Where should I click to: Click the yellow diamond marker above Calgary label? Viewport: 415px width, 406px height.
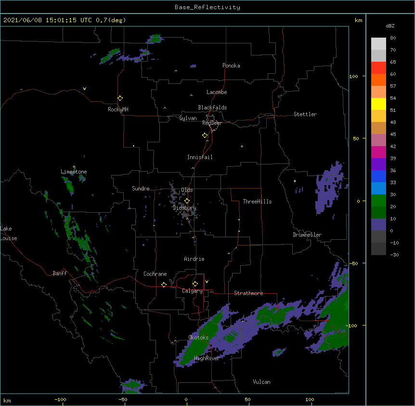195,284
